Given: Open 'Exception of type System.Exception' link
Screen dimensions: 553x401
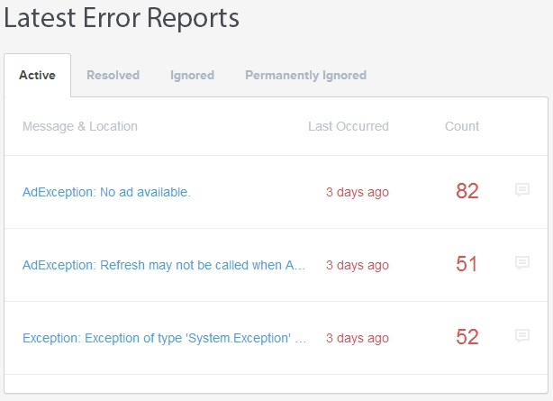Looking at the screenshot, I should 164,338.
